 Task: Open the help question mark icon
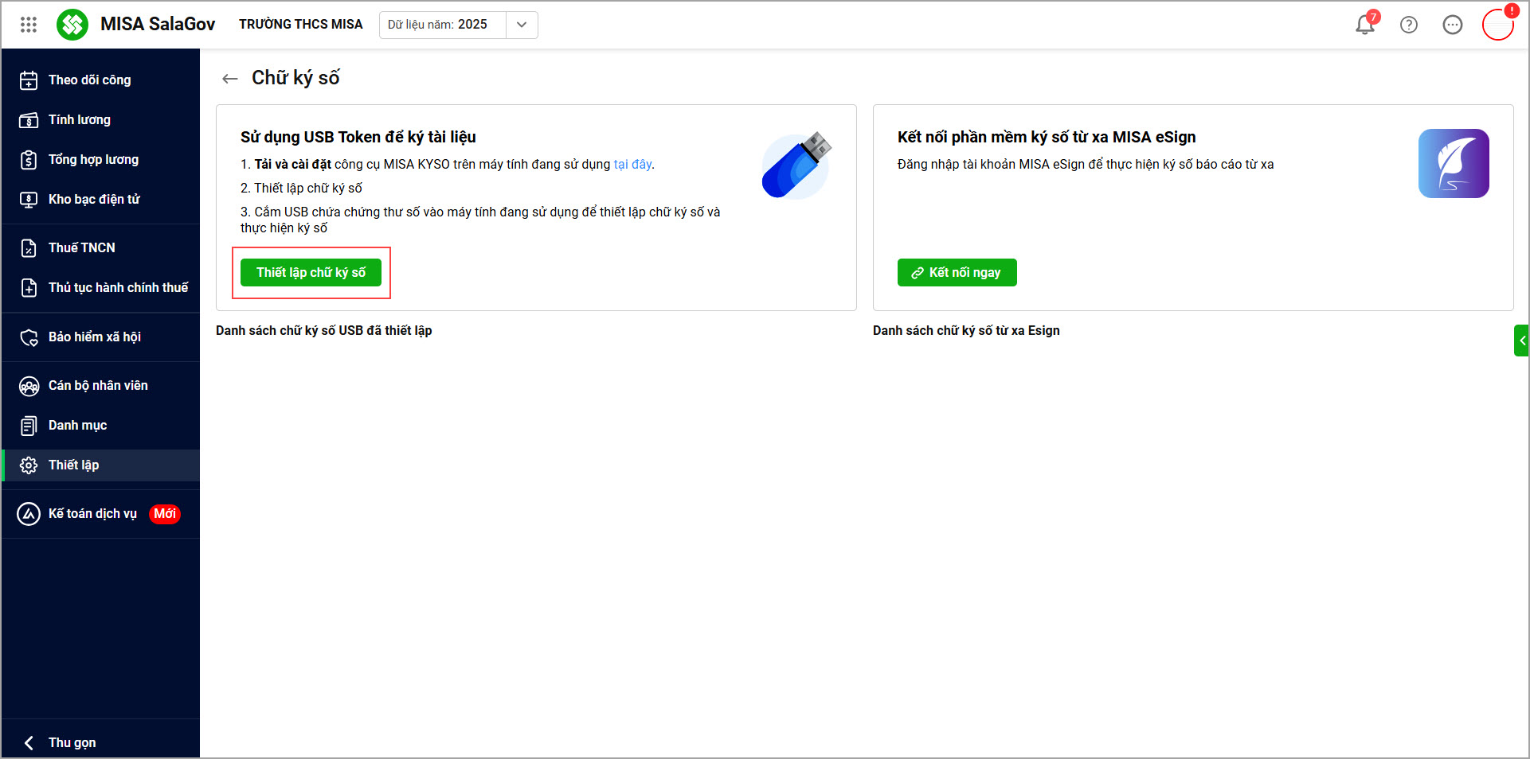(1409, 25)
